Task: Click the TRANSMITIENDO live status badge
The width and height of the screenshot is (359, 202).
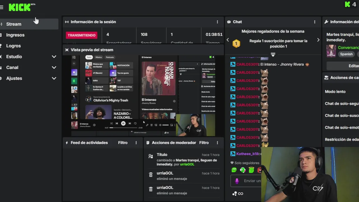Action: point(82,35)
